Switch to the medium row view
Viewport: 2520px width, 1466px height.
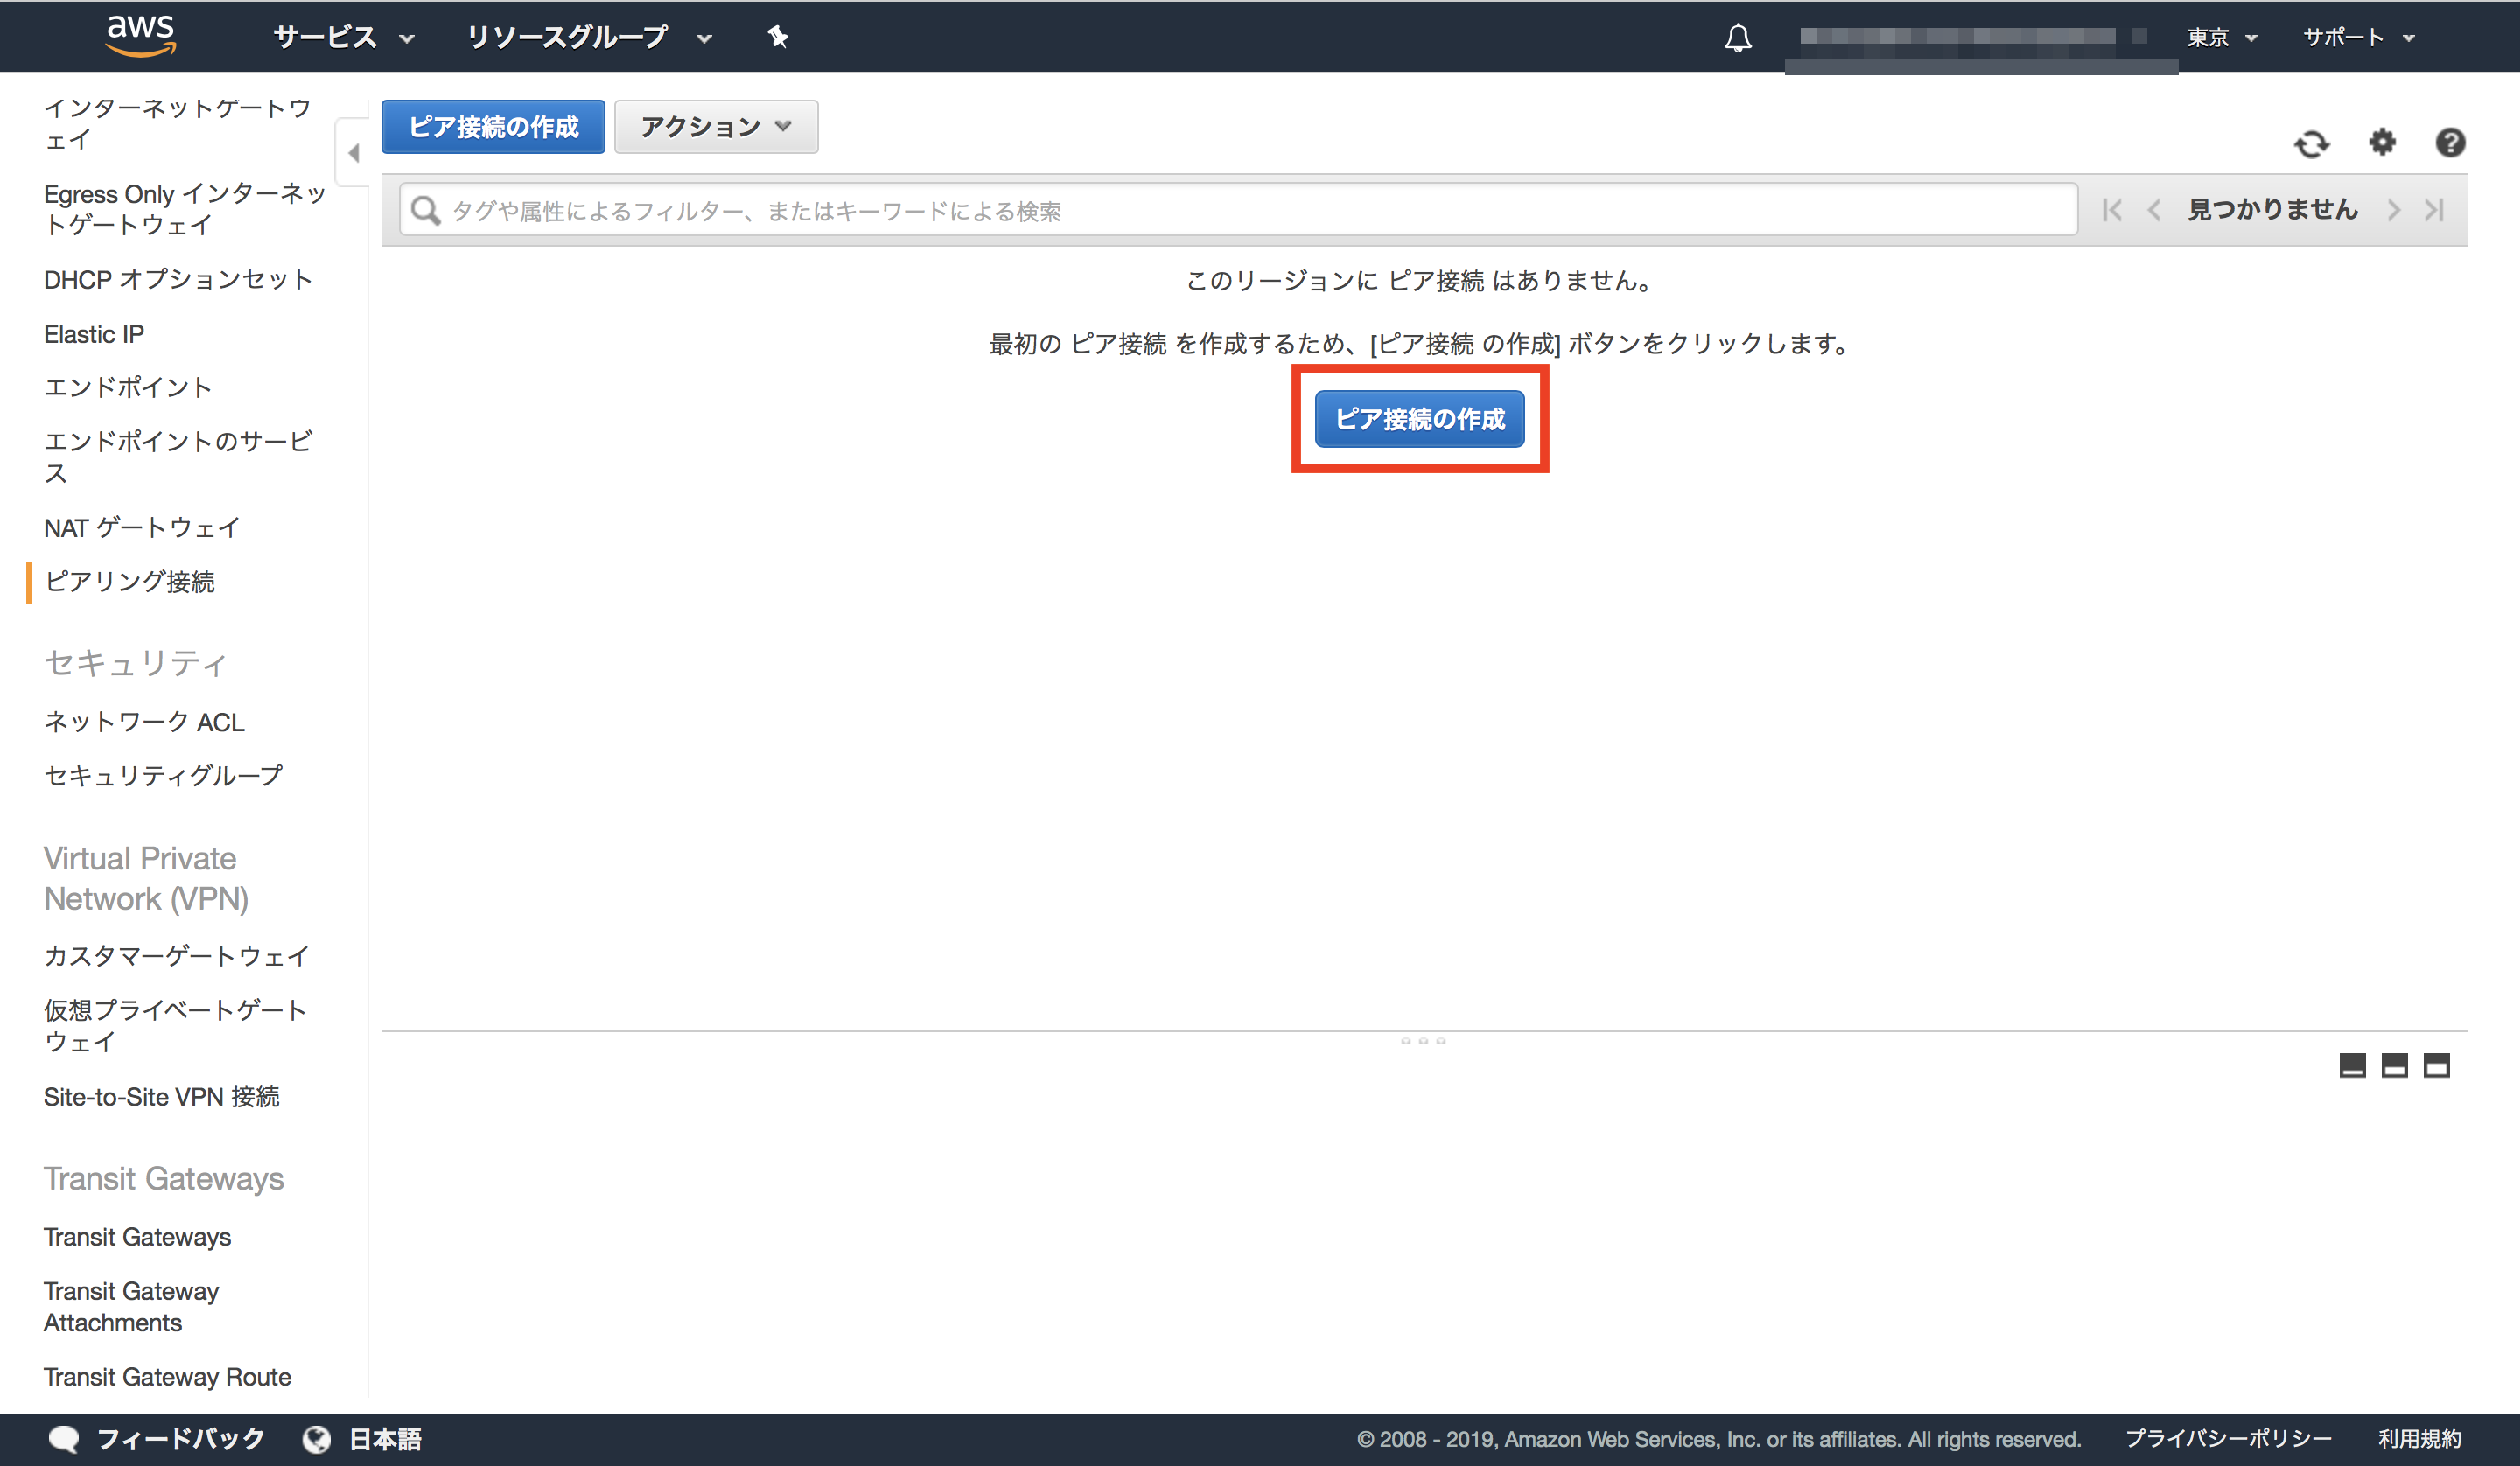2394,1065
